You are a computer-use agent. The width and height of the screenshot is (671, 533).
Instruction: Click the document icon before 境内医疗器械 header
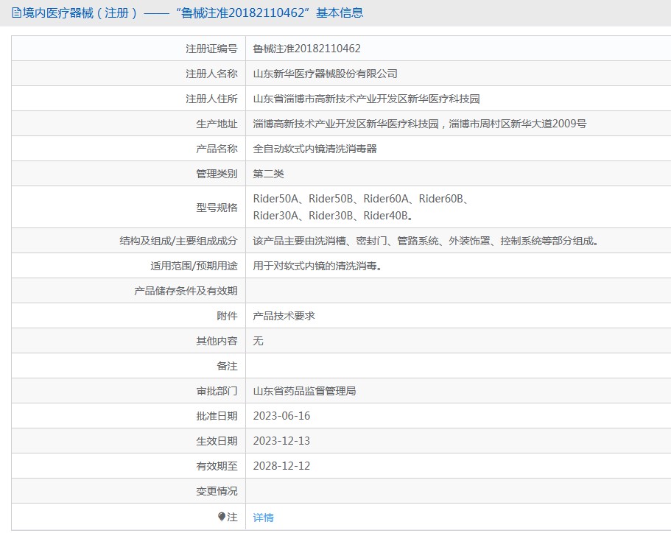click(x=16, y=13)
